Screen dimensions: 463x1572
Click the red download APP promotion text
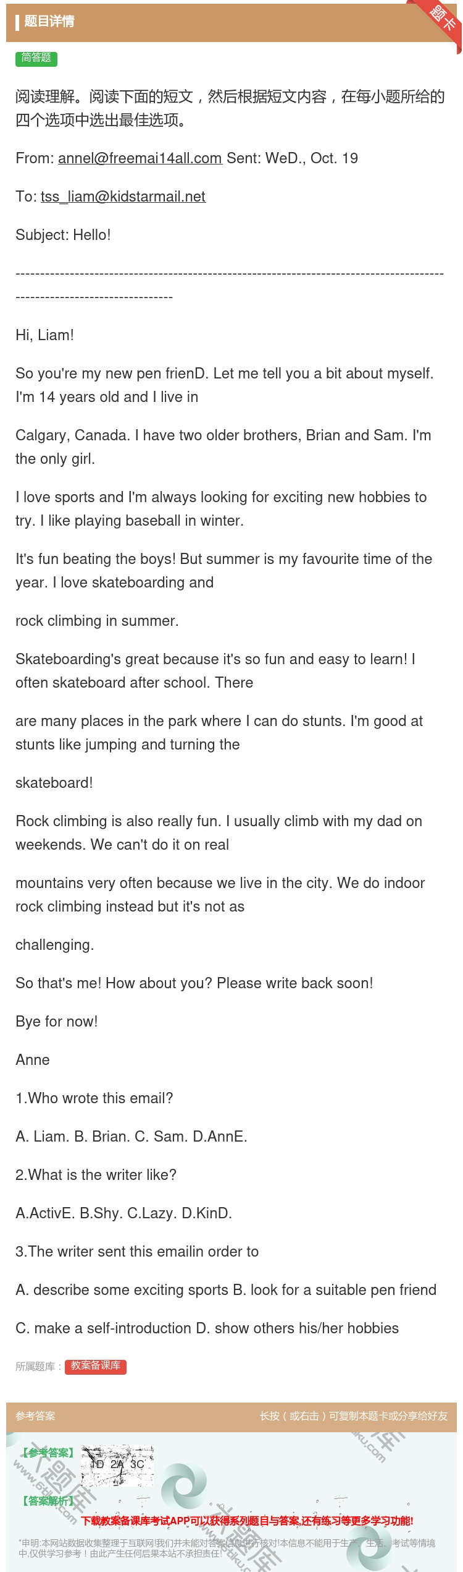click(x=247, y=1520)
